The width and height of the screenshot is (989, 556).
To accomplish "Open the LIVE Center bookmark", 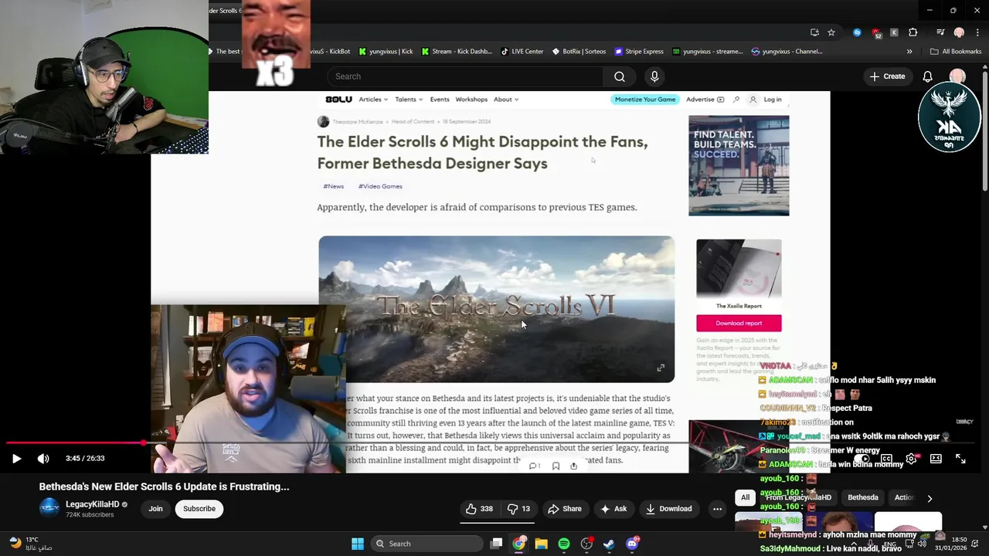I will point(522,52).
